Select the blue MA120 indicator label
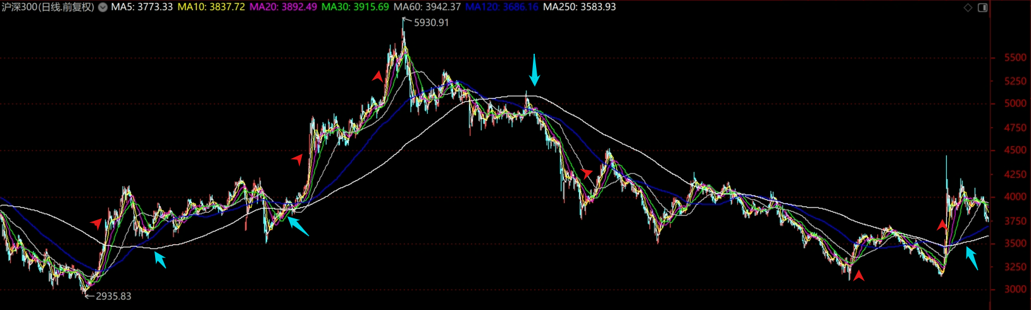 click(502, 7)
